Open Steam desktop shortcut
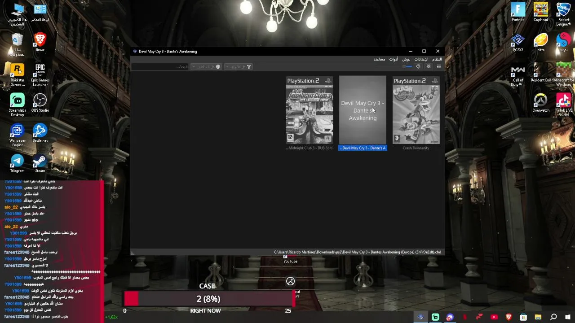Viewport: 575px width, 323px height. point(40,163)
